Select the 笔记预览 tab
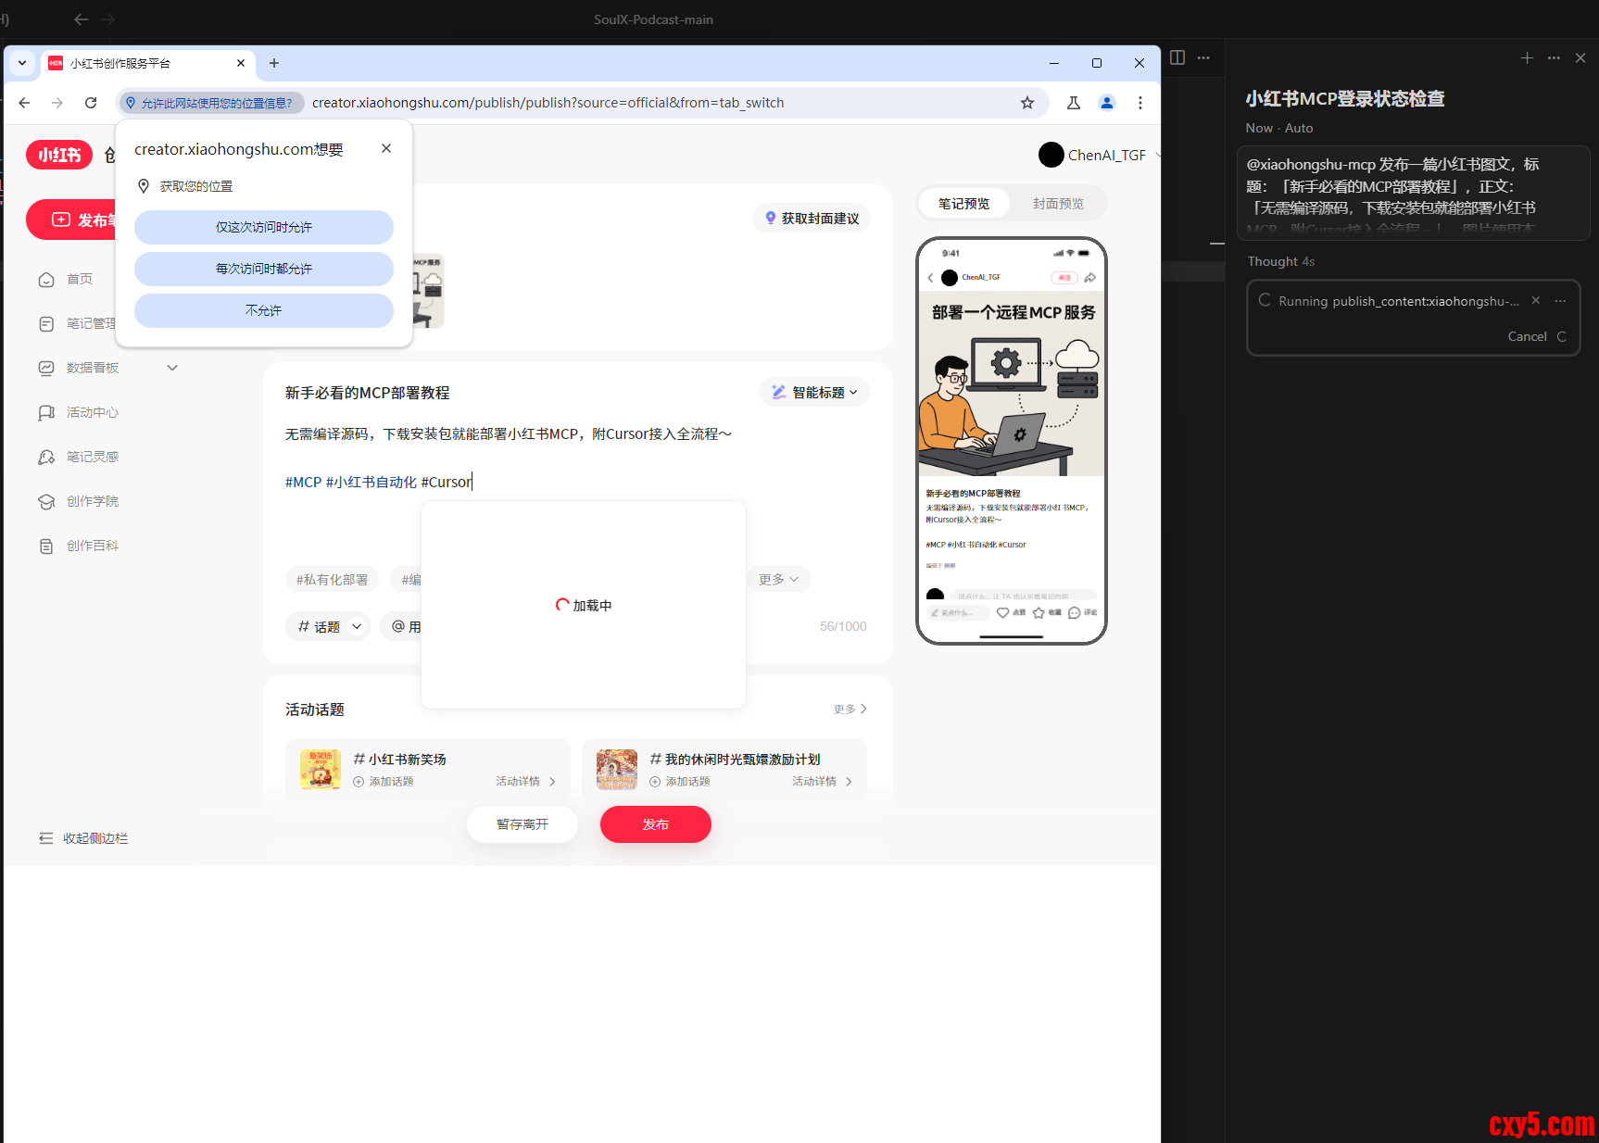This screenshot has height=1143, width=1599. click(x=963, y=204)
